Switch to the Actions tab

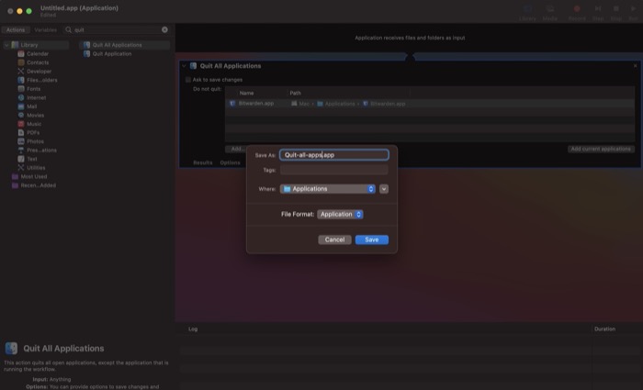pos(16,30)
